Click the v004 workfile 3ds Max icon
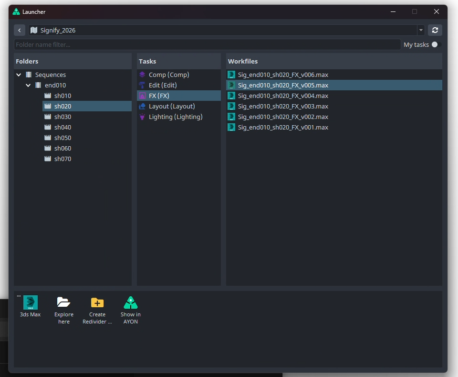The height and width of the screenshot is (377, 458). 231,96
